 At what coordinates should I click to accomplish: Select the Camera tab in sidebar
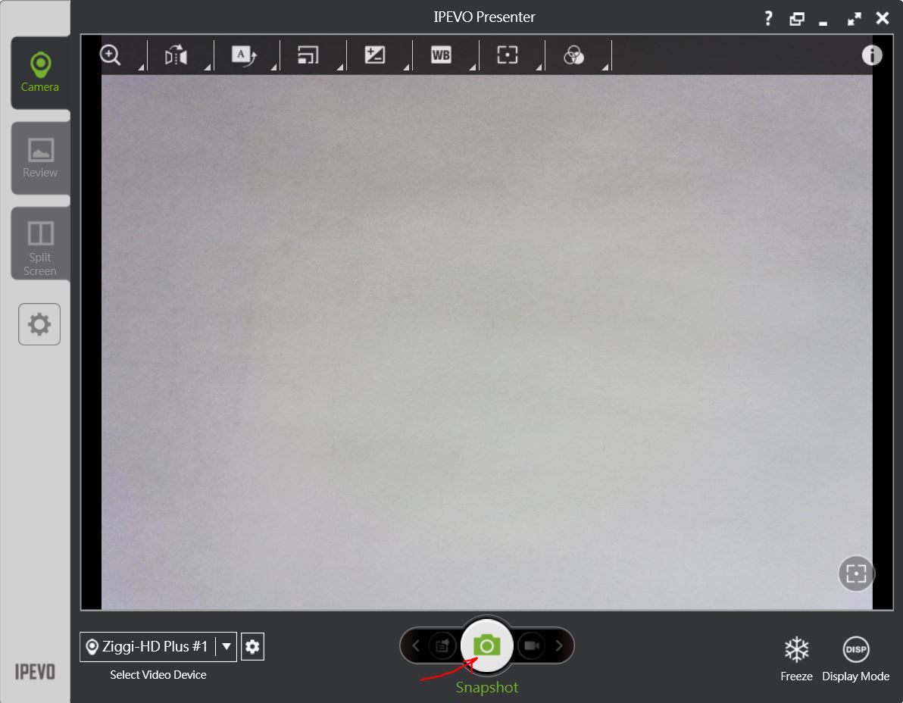(x=40, y=73)
